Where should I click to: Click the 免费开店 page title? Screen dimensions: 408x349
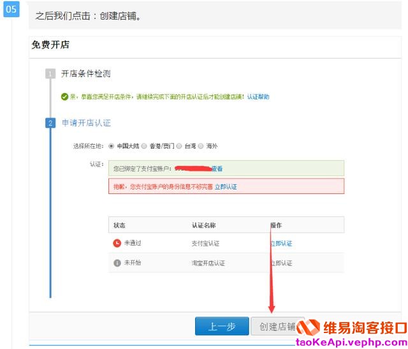click(50, 45)
